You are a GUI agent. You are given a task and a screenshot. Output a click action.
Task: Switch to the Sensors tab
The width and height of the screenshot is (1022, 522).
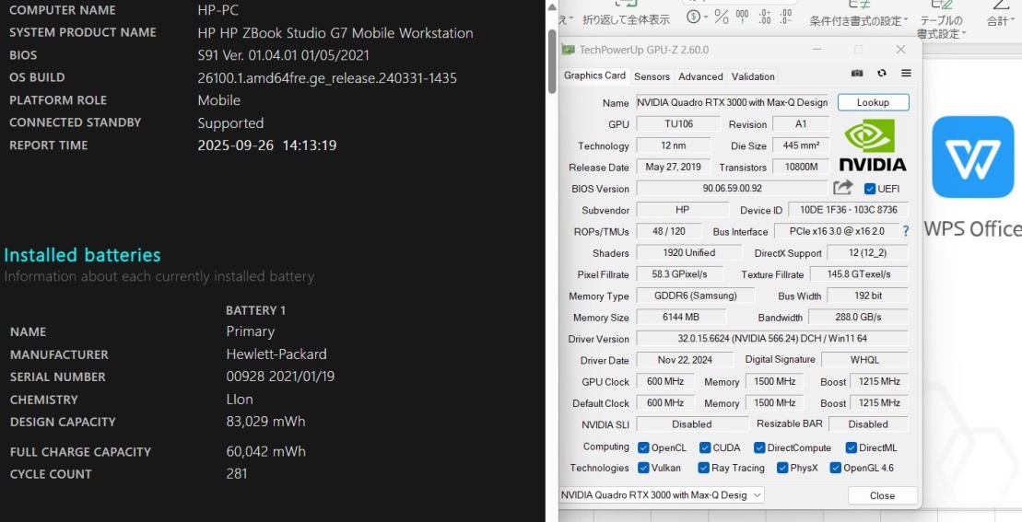click(652, 76)
